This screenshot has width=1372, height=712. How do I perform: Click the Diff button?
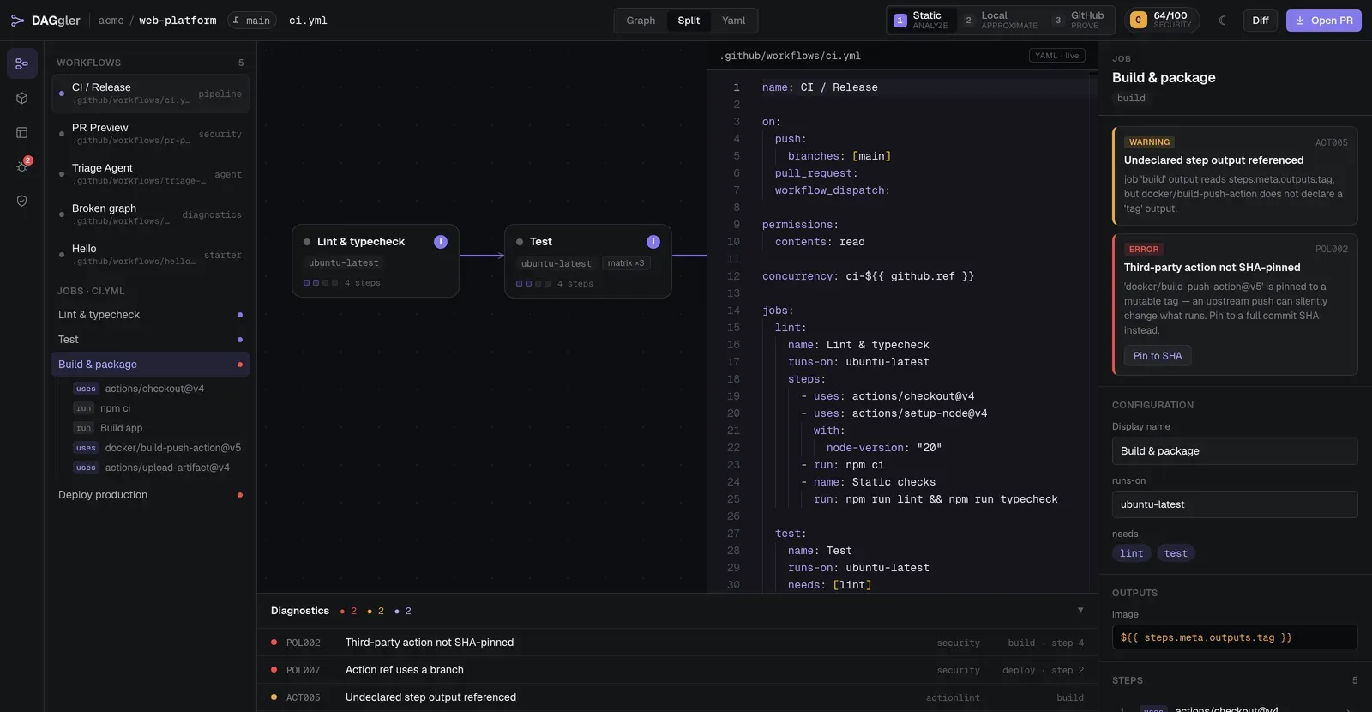coord(1261,21)
